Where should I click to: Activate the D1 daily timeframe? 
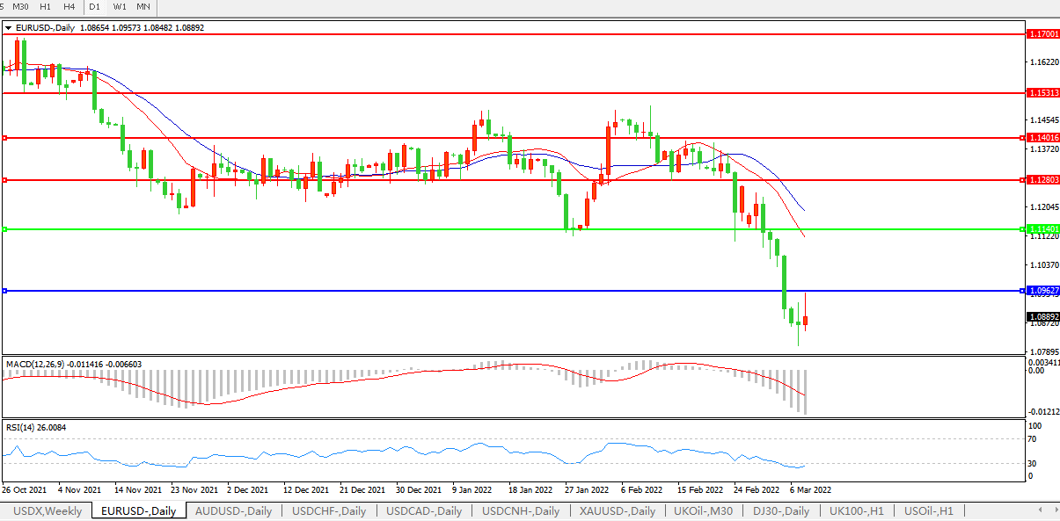pos(95,7)
